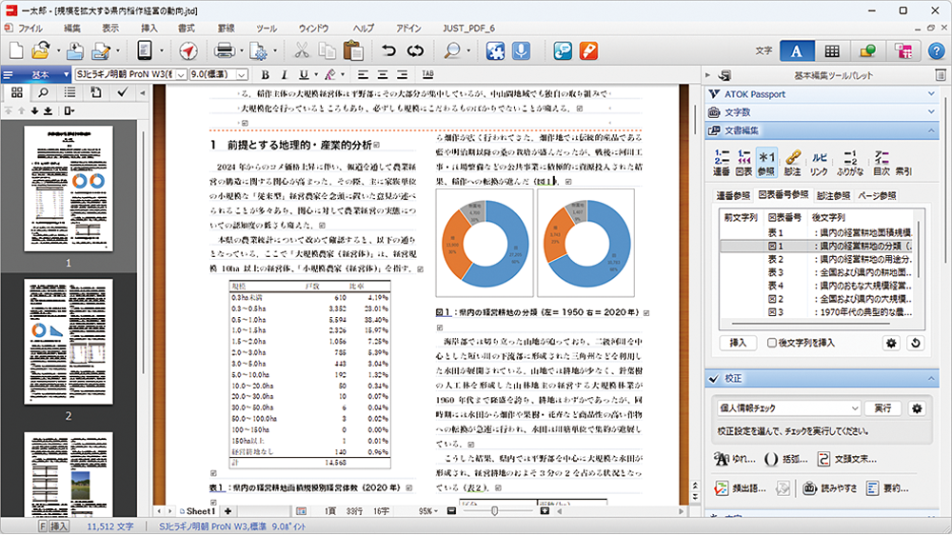Open the table editing mode icon
Screen dimensions: 952x536
831,50
